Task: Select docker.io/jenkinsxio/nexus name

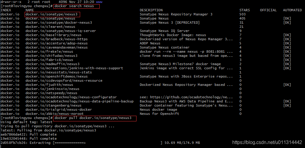Action: 52,89
